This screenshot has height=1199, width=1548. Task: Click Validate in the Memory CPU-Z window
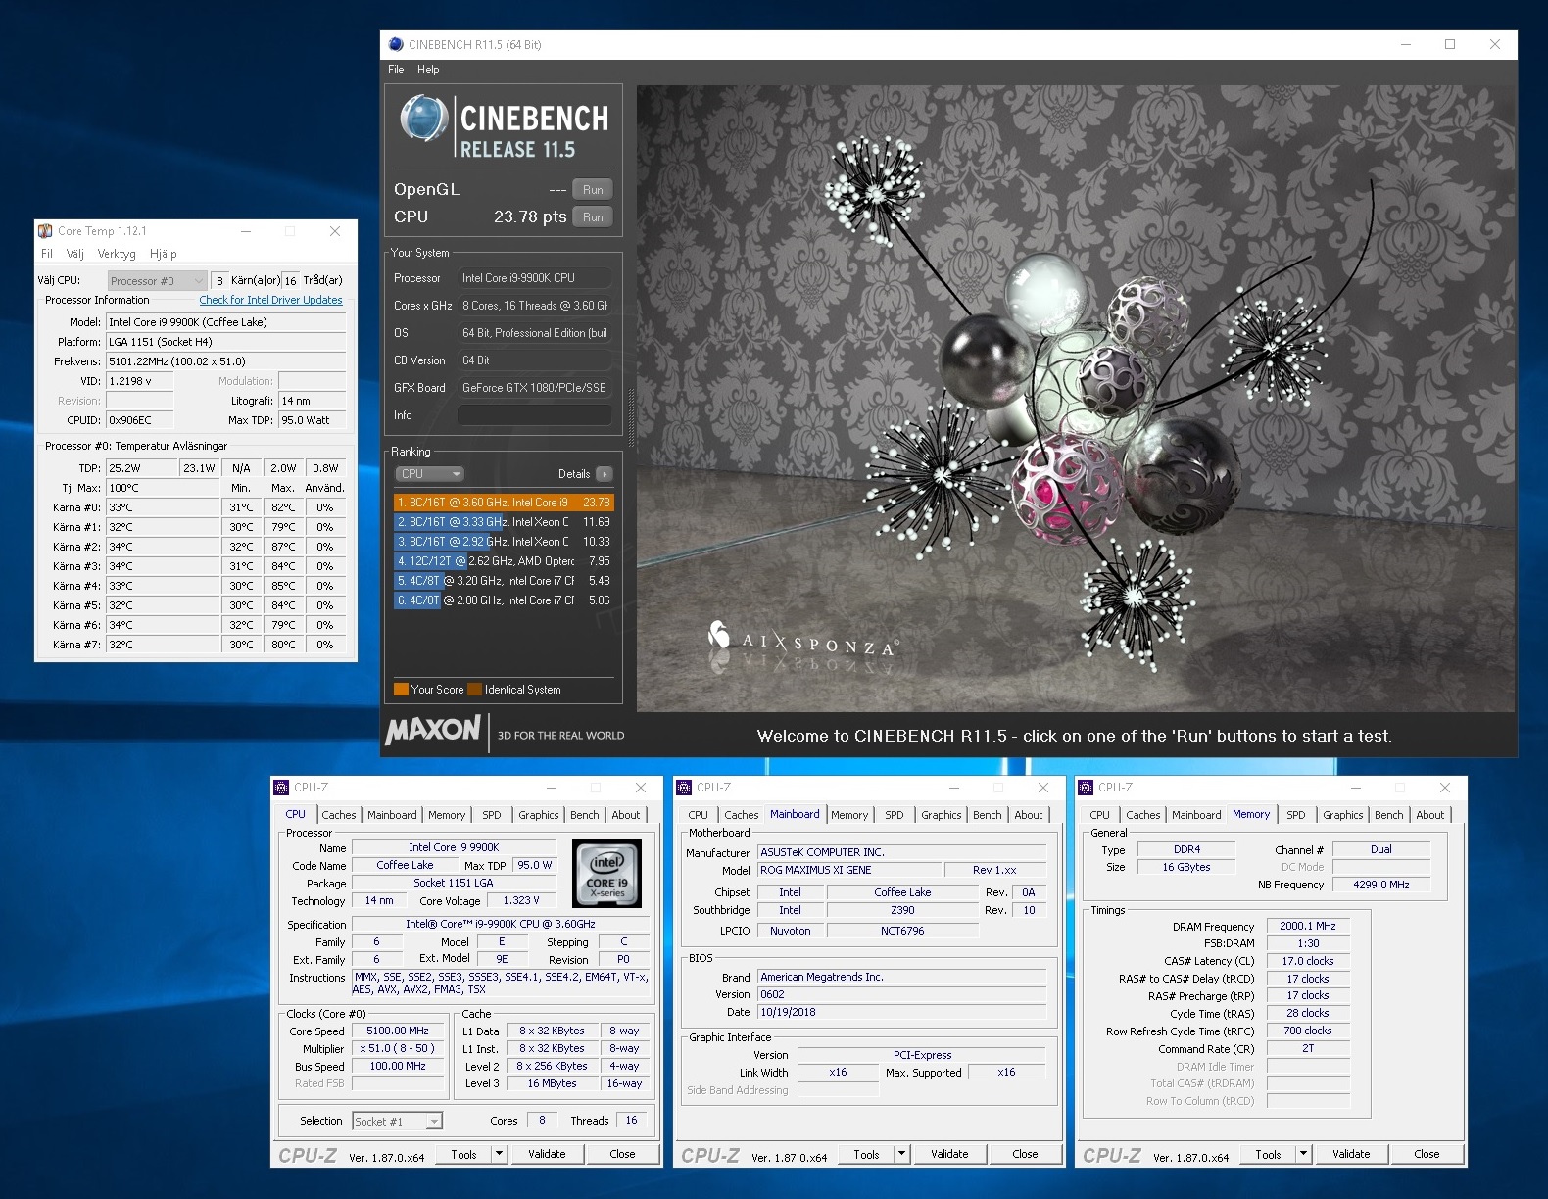click(x=1351, y=1154)
